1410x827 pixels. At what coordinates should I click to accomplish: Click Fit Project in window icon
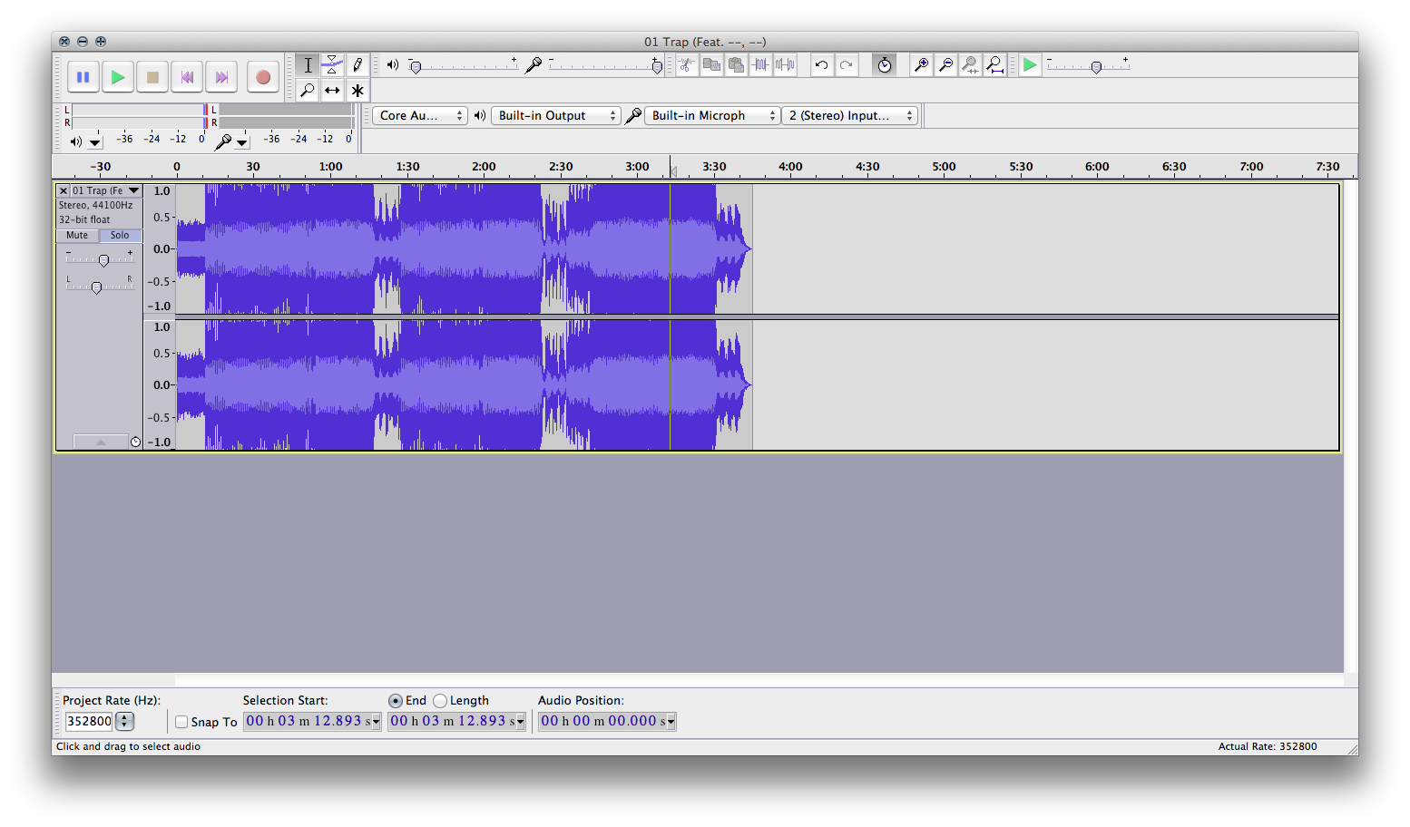[994, 65]
